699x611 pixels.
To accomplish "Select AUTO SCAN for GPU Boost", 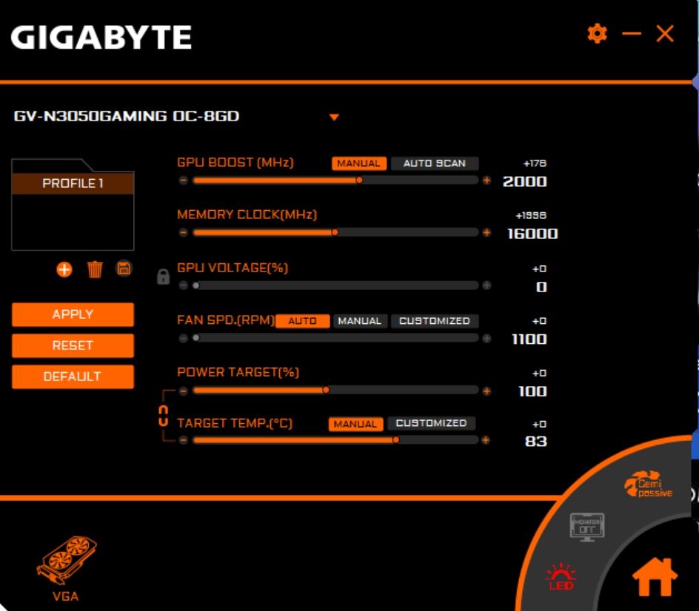I will (435, 163).
